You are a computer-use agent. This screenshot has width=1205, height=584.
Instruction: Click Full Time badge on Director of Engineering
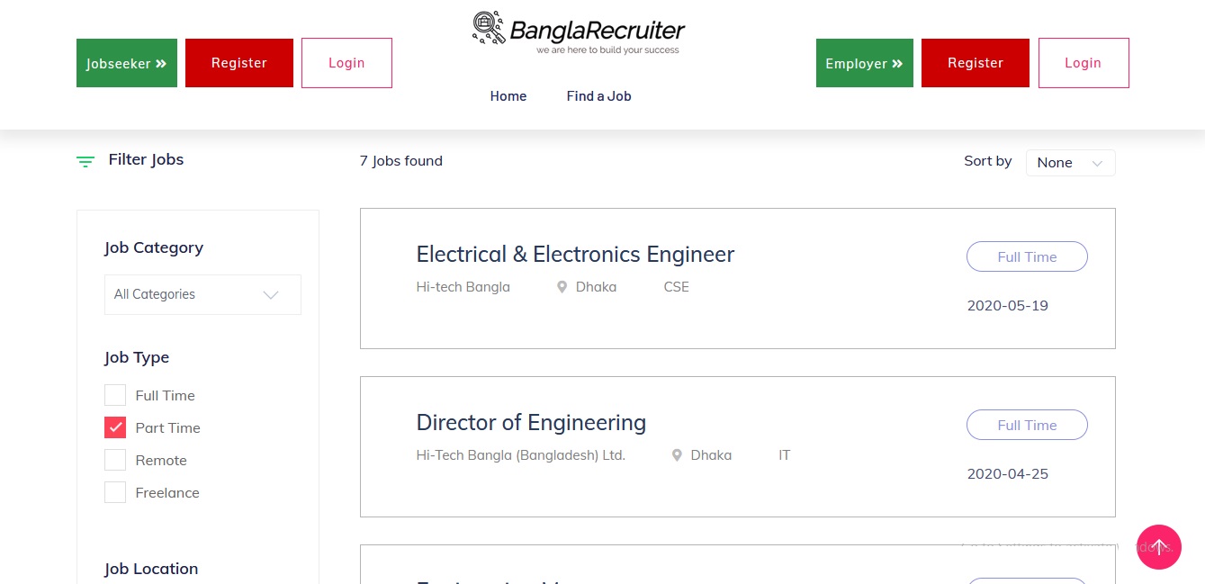(x=1027, y=425)
